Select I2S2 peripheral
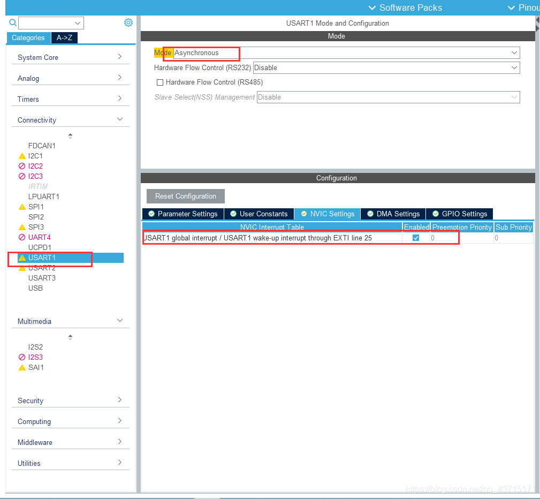This screenshot has width=540, height=499. coord(35,347)
